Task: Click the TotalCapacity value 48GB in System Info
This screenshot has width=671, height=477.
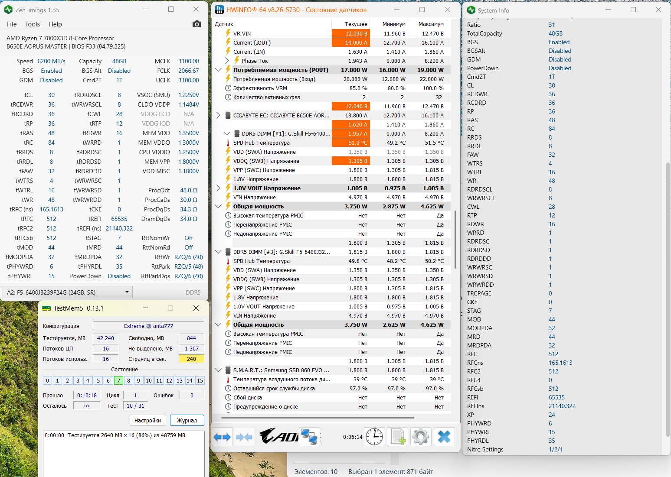Action: click(556, 33)
